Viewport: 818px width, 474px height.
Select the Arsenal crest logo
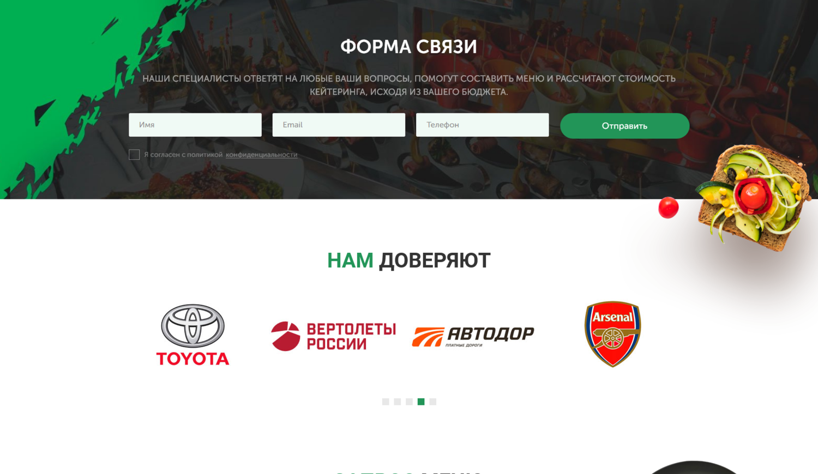612,334
